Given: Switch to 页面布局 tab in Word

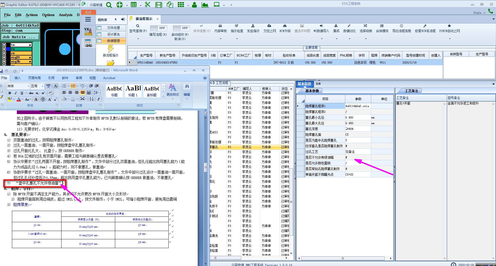Looking at the screenshot, I should tap(35, 78).
